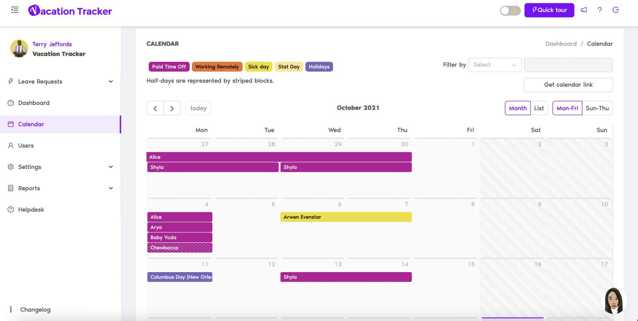Open Chewbacca's striped half-day event
The width and height of the screenshot is (638, 321).
point(180,248)
